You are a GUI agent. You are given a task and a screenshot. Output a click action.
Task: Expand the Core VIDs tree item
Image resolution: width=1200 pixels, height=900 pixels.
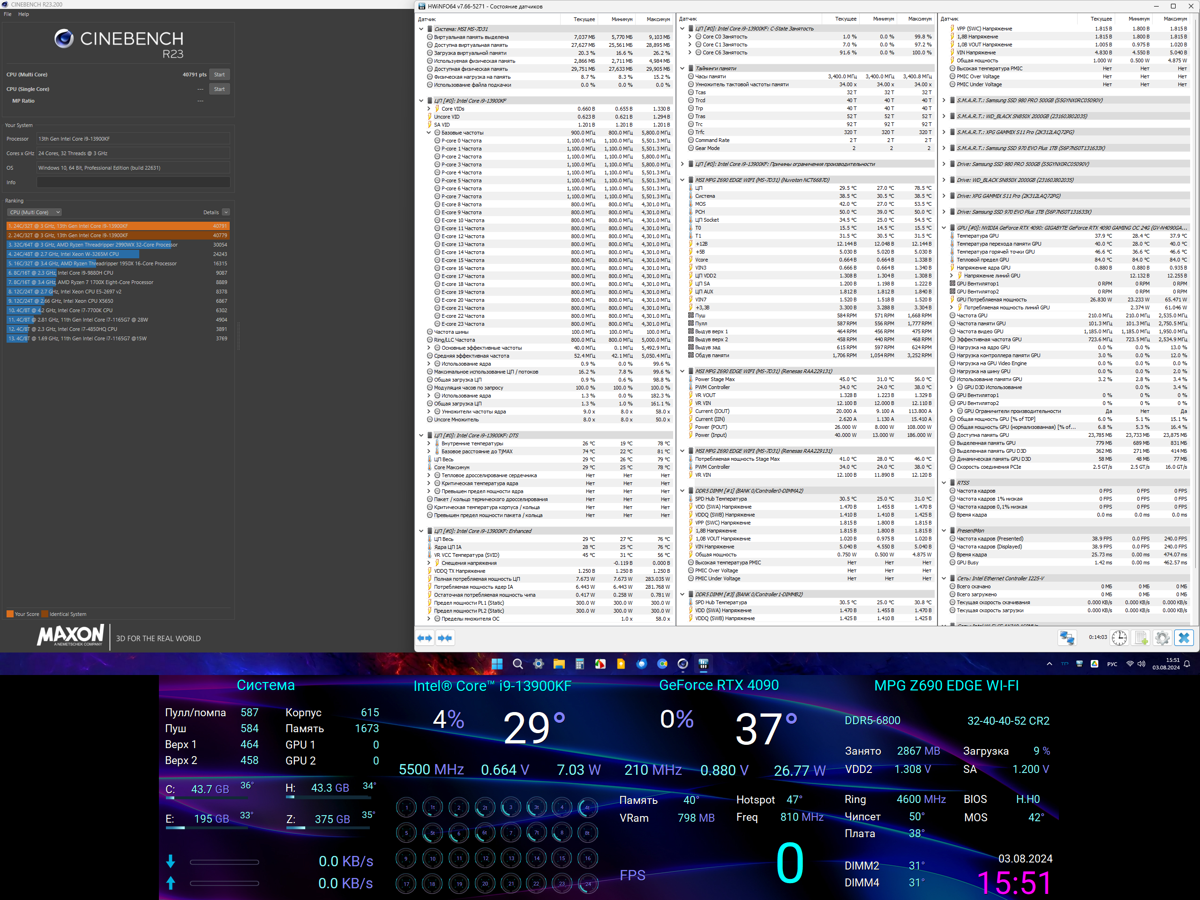point(428,108)
